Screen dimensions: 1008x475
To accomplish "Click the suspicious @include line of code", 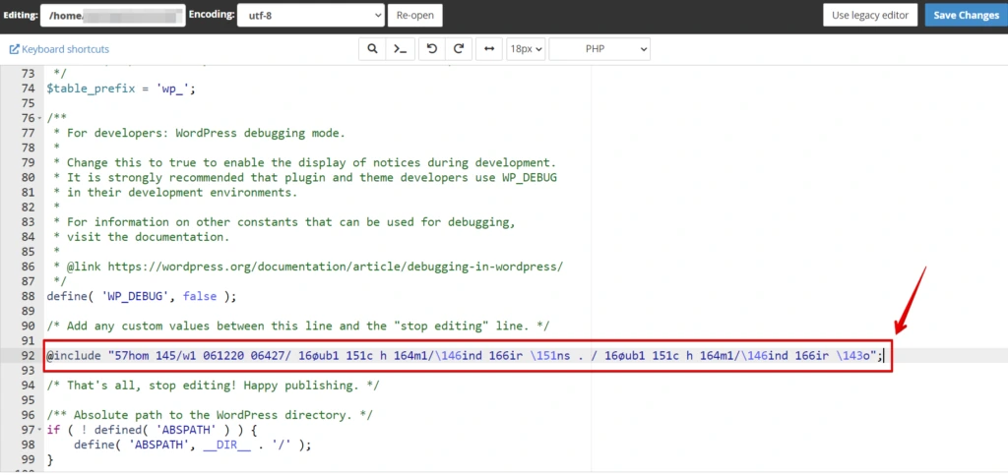I will pyautogui.click(x=466, y=355).
